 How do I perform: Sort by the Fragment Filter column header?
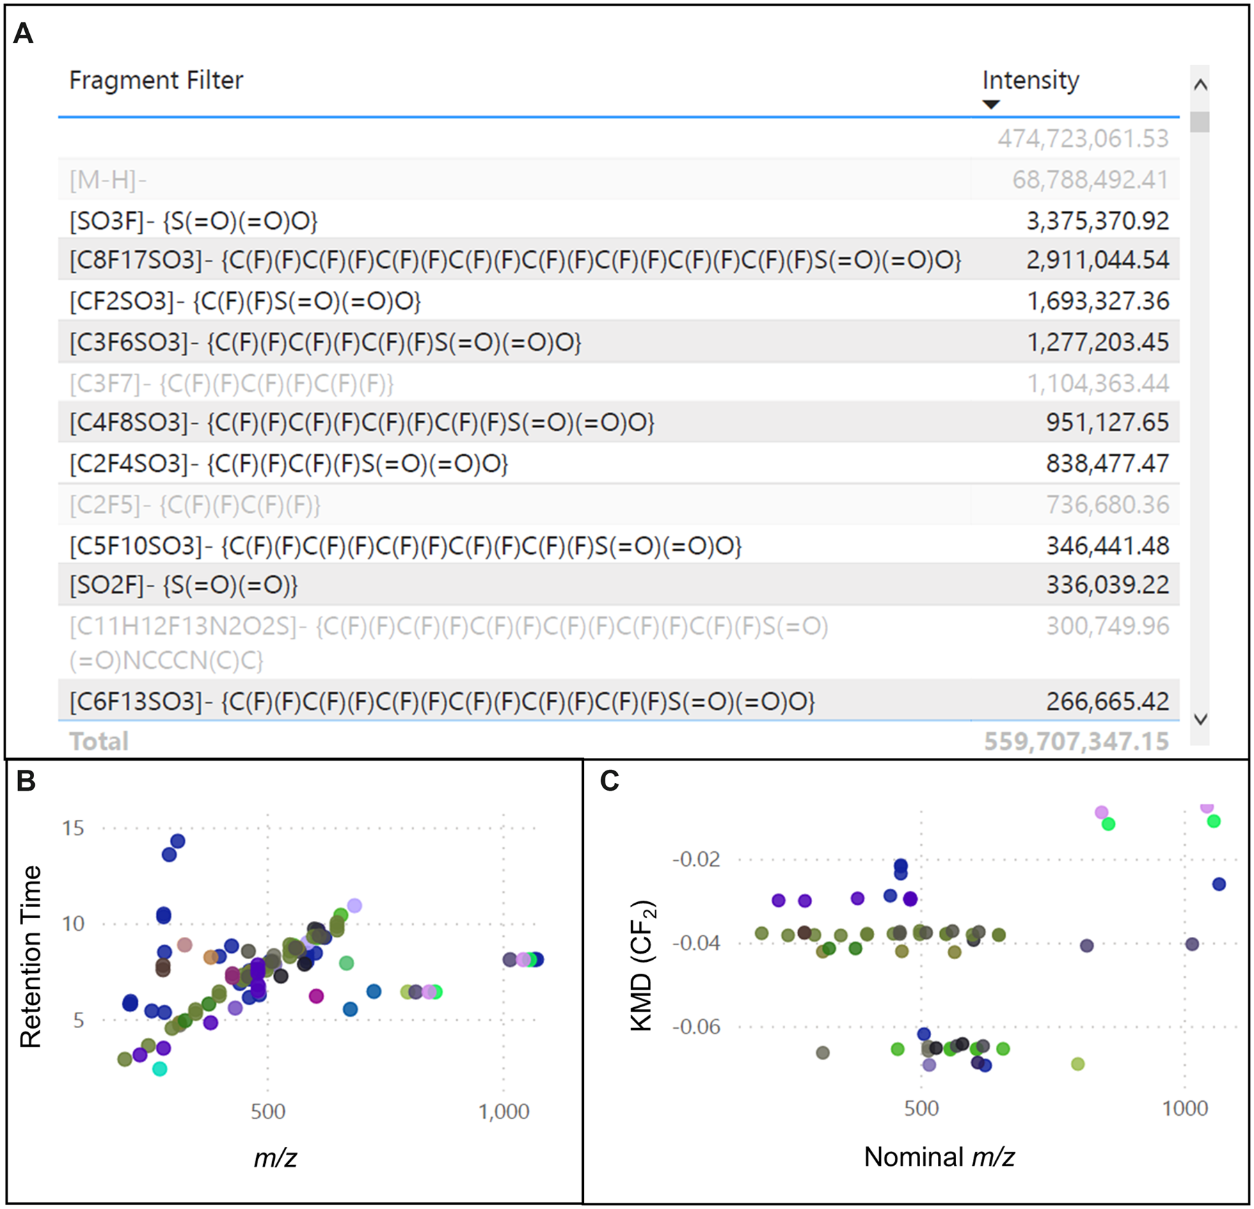(x=156, y=81)
